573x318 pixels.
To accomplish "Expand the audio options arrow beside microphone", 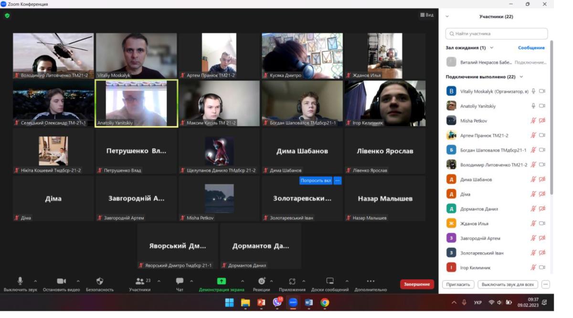I will [x=35, y=281].
